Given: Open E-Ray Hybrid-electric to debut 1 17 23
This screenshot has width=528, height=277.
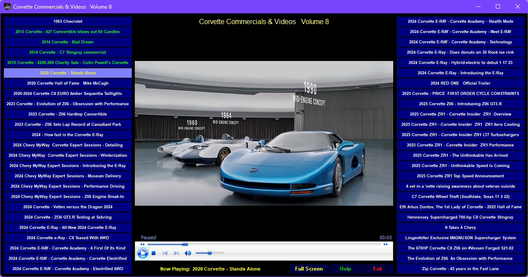Looking at the screenshot, I should tap(460, 63).
